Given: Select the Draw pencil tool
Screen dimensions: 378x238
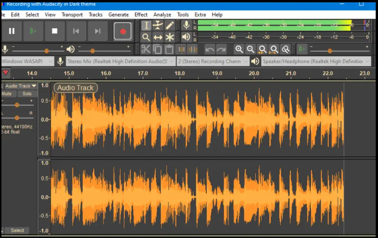Looking at the screenshot, I should (170, 25).
